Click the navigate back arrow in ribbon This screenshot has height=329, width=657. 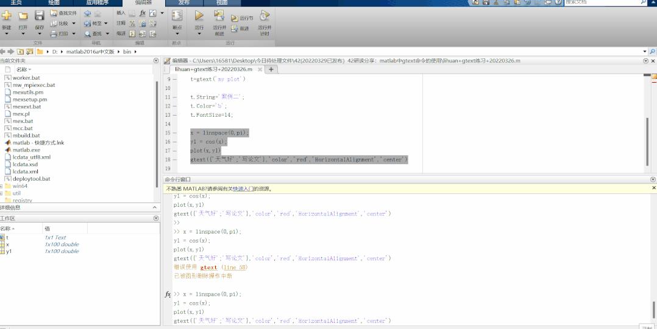(x=87, y=13)
